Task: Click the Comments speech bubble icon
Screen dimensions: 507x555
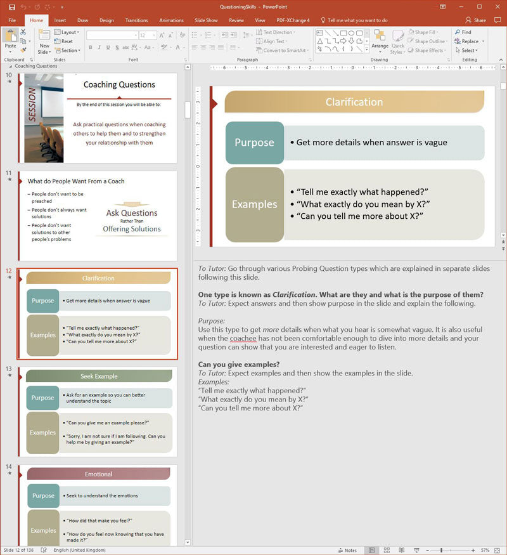Action: (497, 20)
